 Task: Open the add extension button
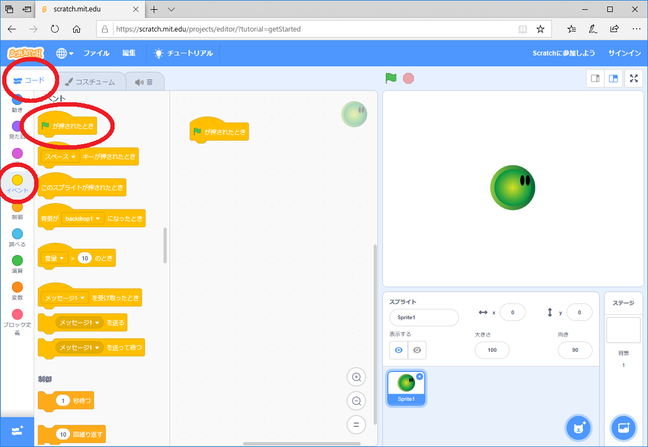[17, 431]
